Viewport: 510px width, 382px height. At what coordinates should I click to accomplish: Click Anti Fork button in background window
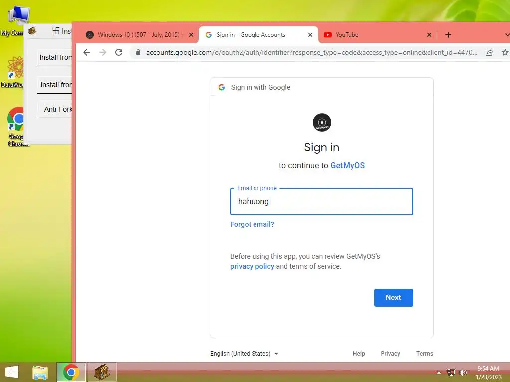(x=55, y=110)
